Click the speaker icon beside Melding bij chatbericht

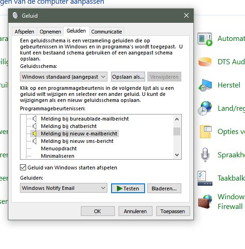pos(34,126)
